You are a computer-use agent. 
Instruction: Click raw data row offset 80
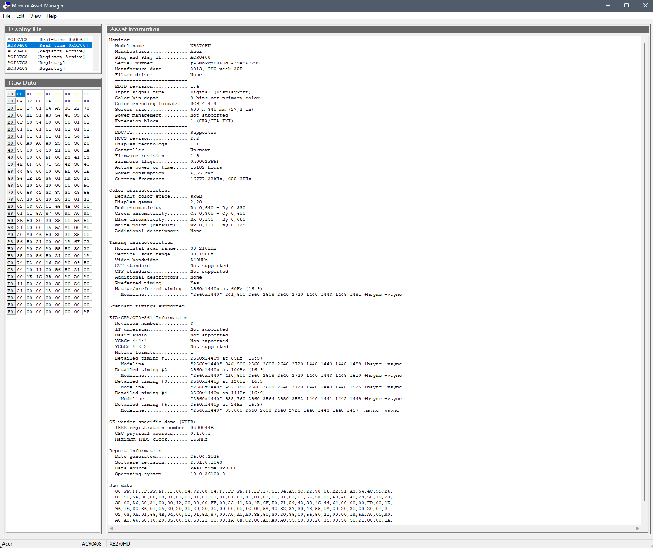click(x=11, y=207)
